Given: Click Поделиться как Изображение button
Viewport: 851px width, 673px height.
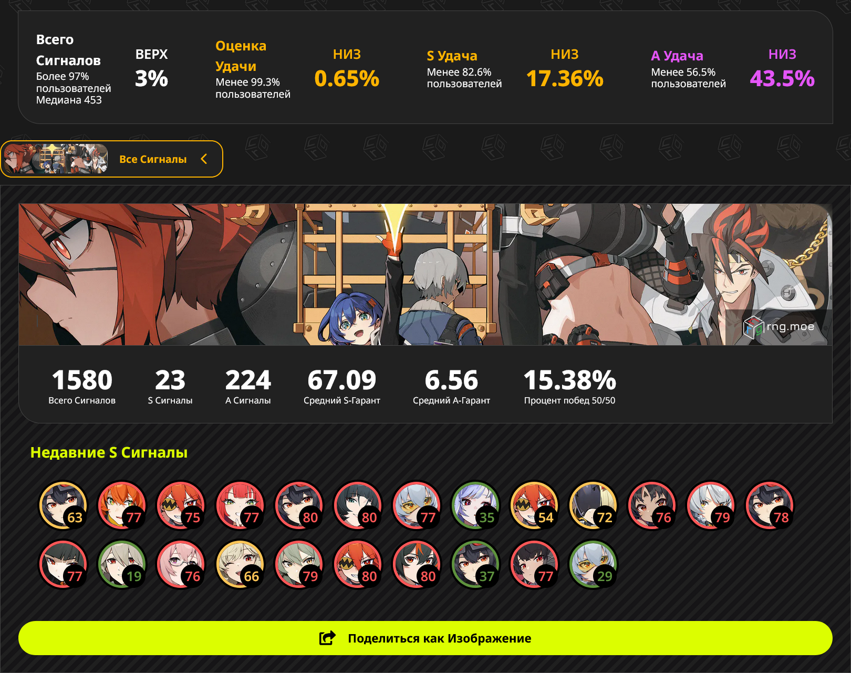Looking at the screenshot, I should pyautogui.click(x=426, y=638).
